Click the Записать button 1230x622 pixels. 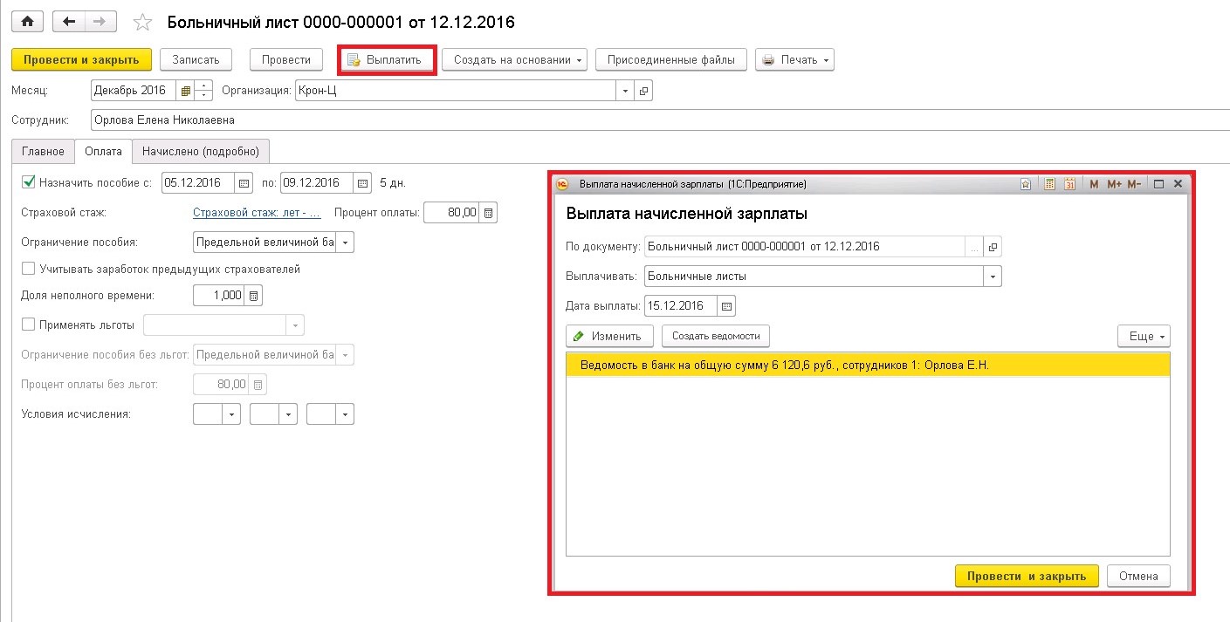(196, 59)
